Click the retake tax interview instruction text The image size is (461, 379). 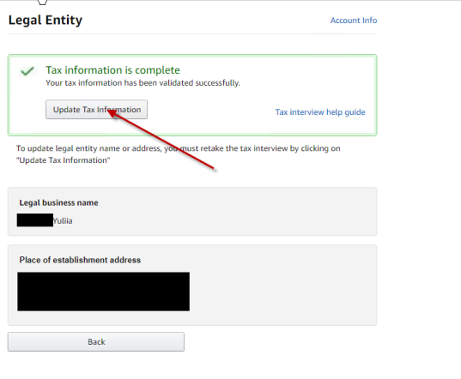179,154
